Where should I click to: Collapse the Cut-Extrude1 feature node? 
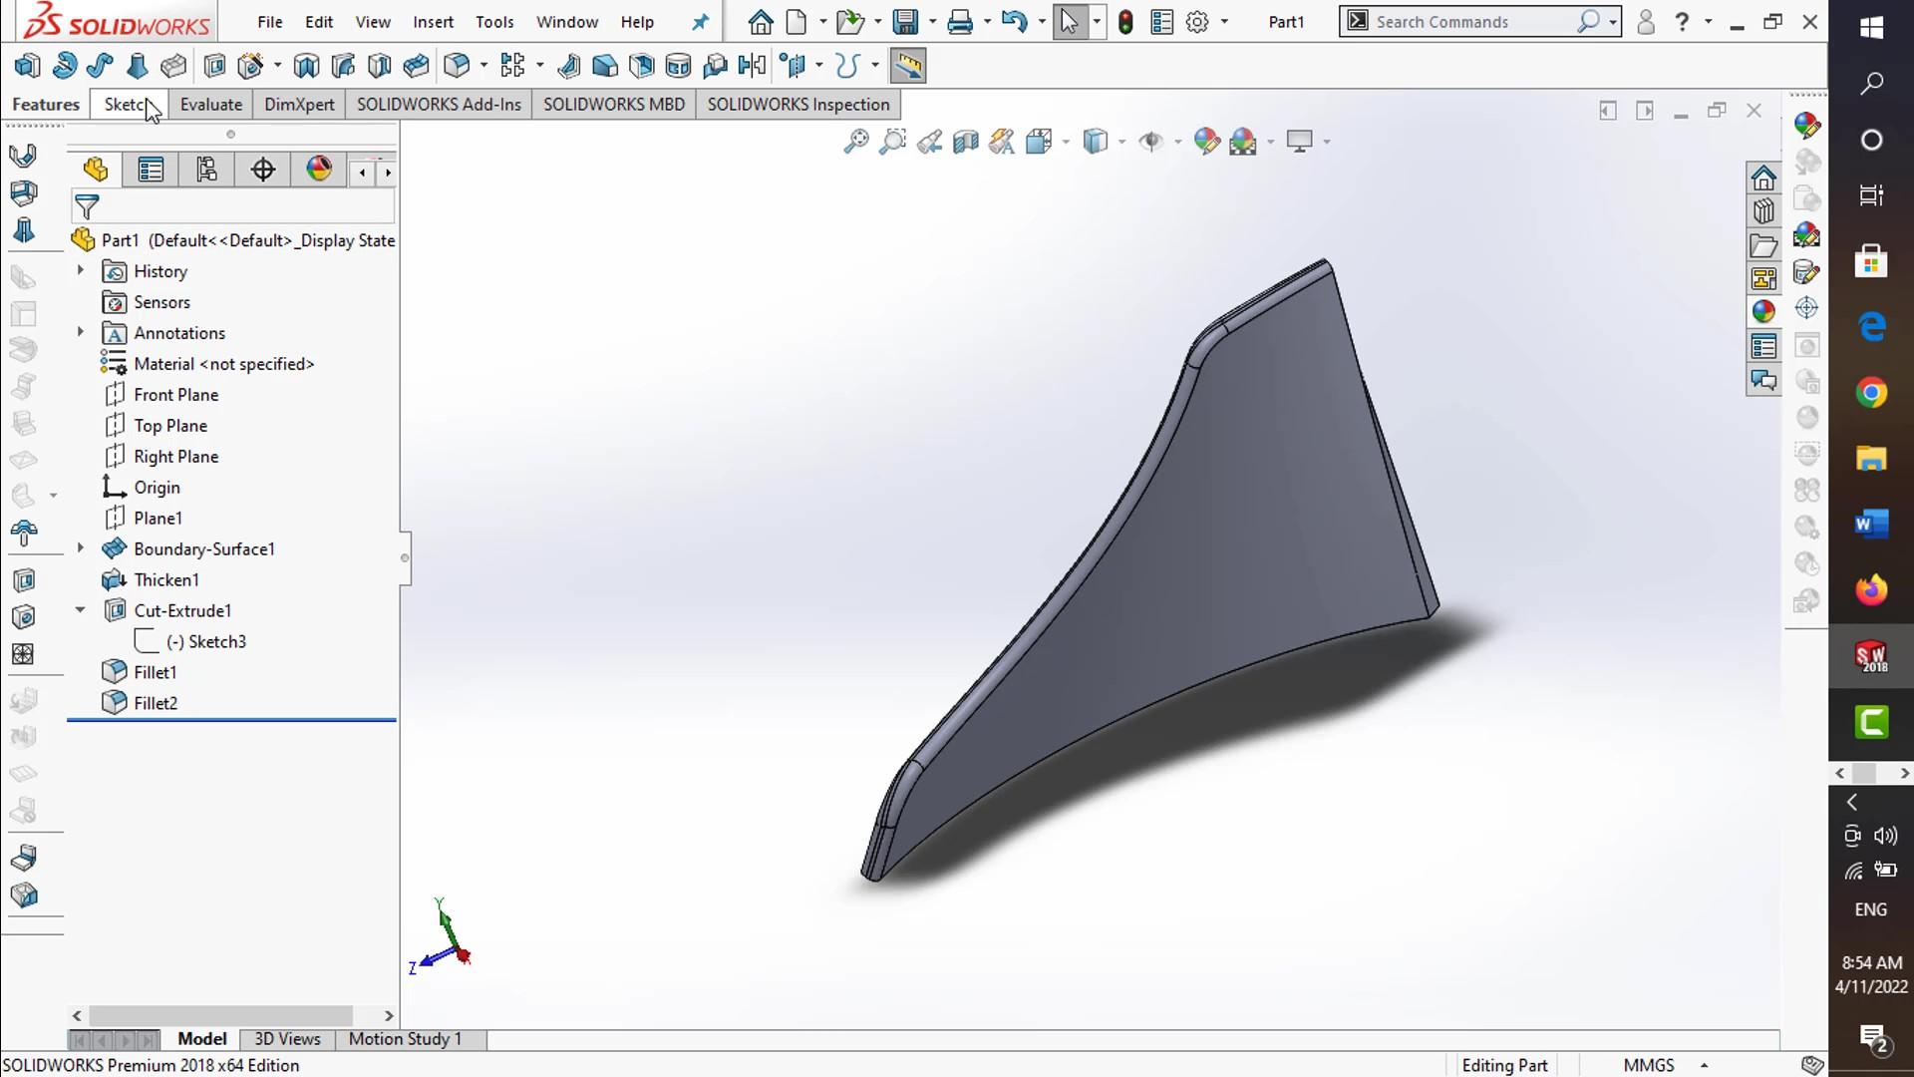(81, 610)
